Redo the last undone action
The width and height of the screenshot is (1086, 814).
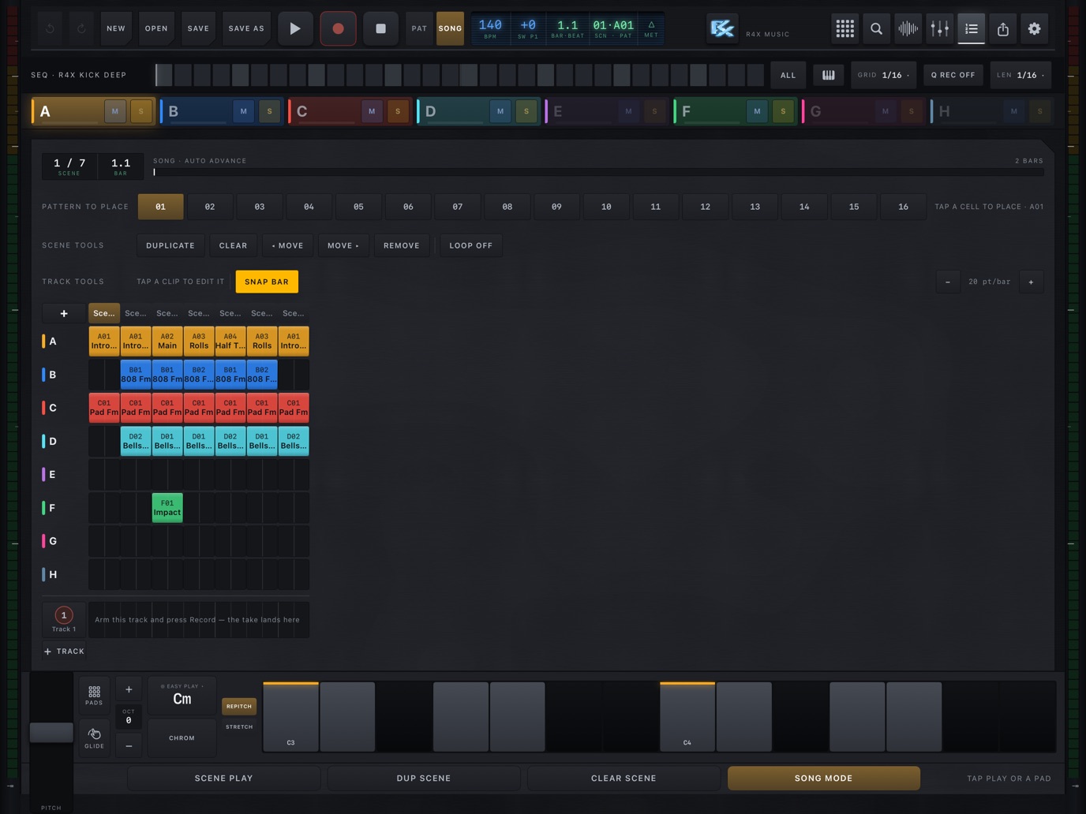[81, 28]
